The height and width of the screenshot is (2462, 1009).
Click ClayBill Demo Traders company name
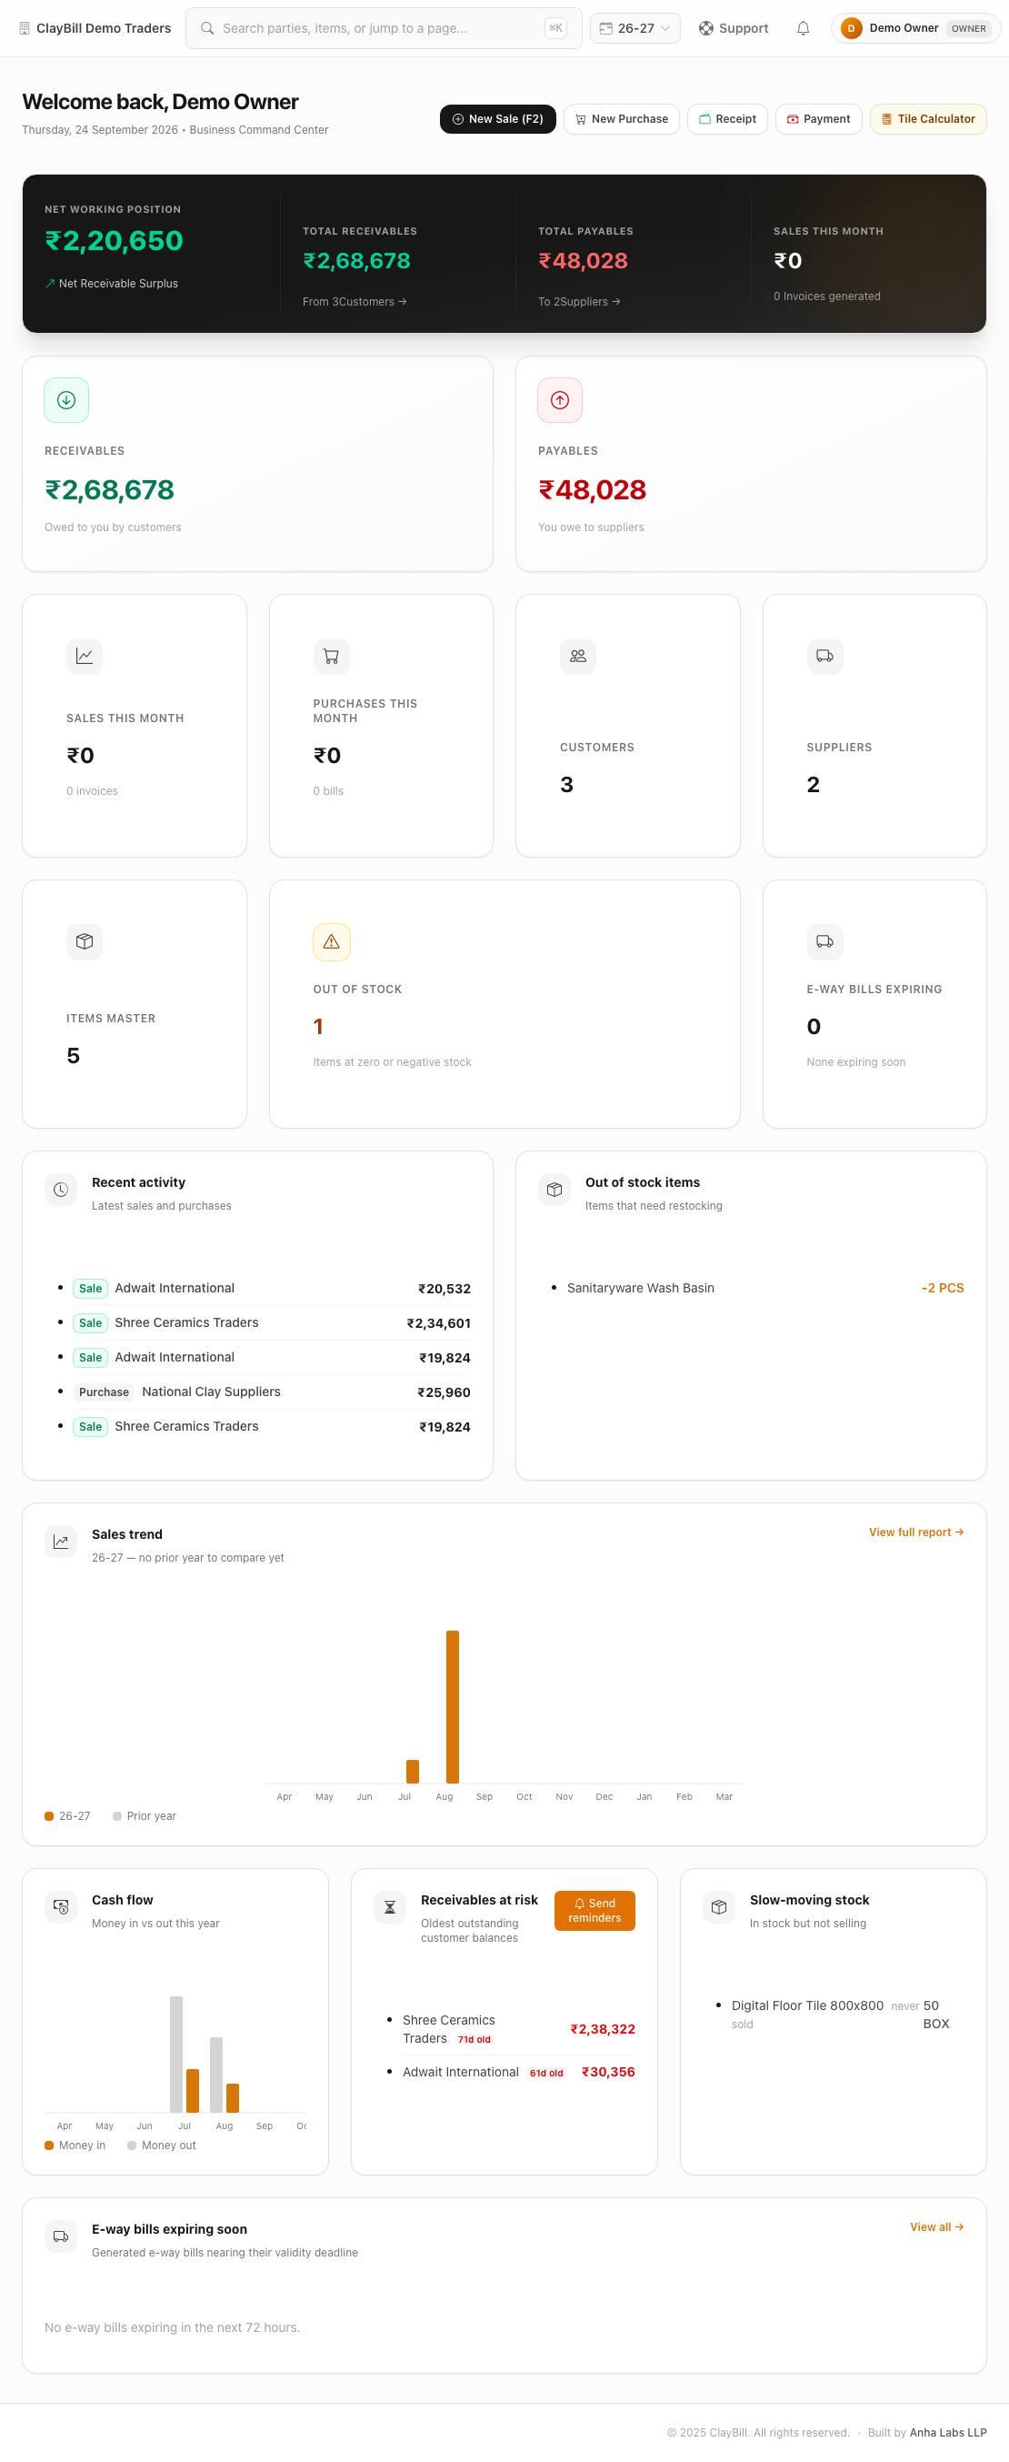click(104, 29)
